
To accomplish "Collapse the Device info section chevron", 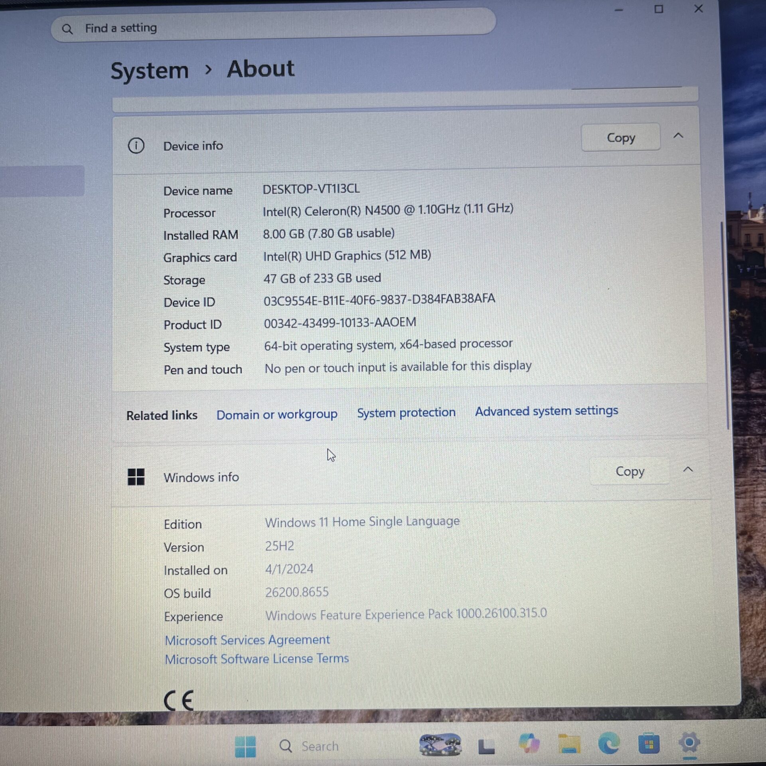I will tap(678, 136).
